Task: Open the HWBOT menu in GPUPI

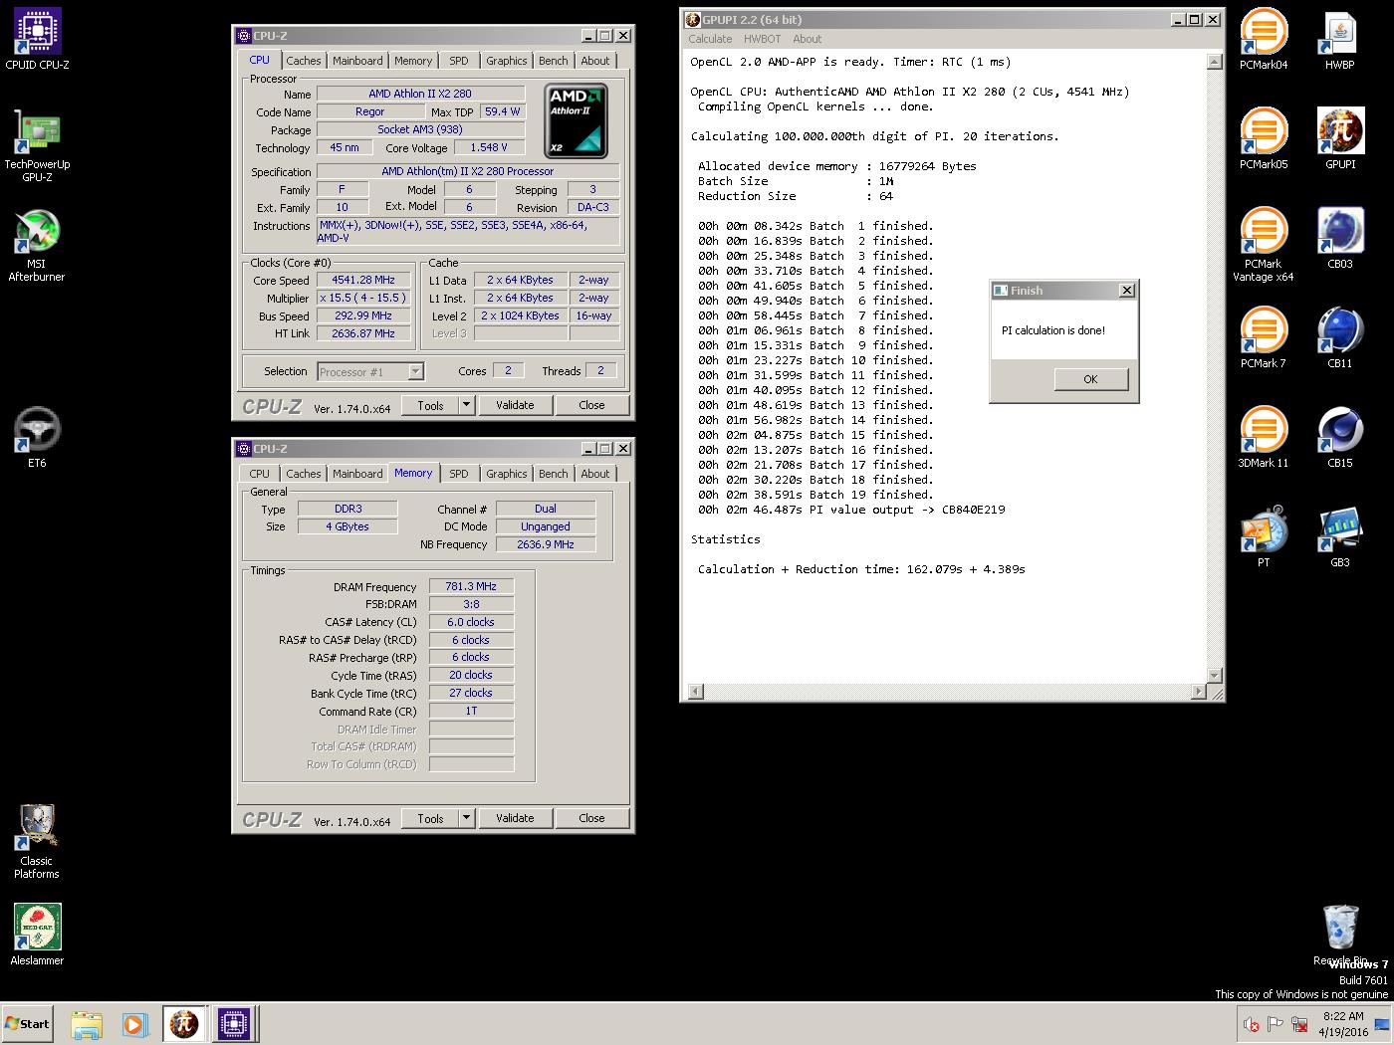Action: [x=763, y=39]
